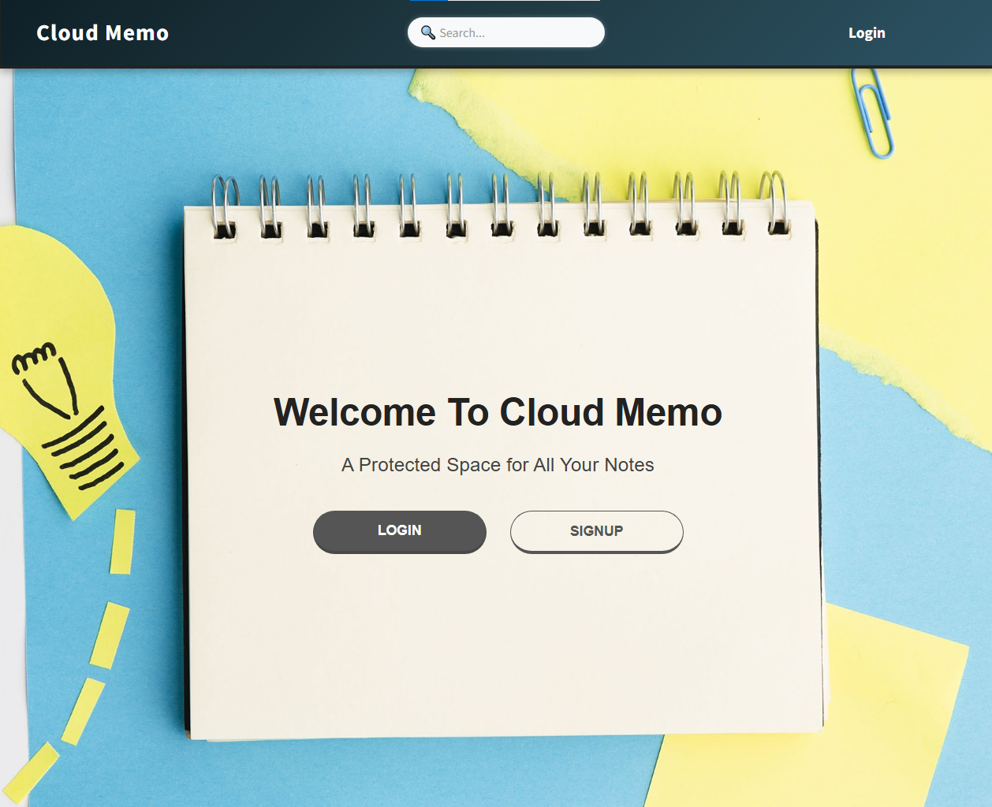This screenshot has height=807, width=992.
Task: Click the spiral notebook binding
Action: point(497,205)
